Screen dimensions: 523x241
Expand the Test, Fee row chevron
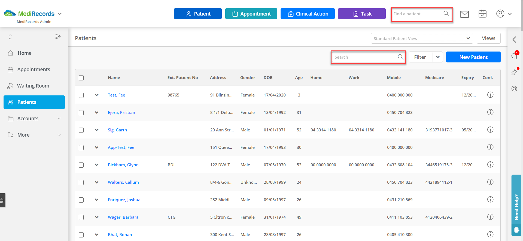point(97,95)
